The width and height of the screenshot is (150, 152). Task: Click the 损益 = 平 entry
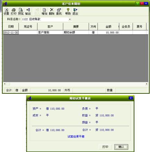(90, 122)
